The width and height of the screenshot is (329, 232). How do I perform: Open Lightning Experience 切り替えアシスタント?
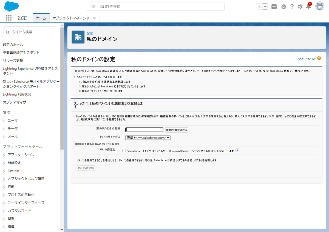point(30,71)
